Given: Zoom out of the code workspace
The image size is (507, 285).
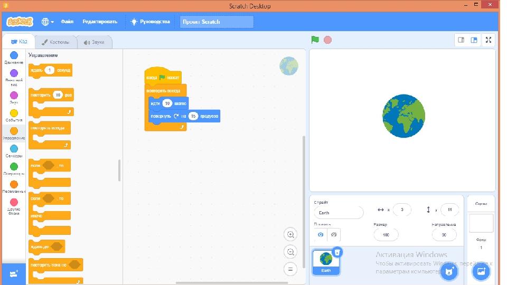Looking at the screenshot, I should (x=290, y=252).
